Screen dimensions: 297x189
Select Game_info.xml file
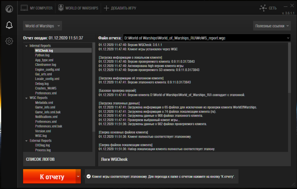pyautogui.click(x=45, y=107)
